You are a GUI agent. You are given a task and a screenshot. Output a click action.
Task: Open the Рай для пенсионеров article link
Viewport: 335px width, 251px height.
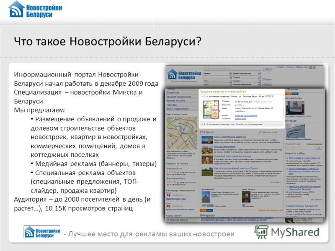coord(224,147)
